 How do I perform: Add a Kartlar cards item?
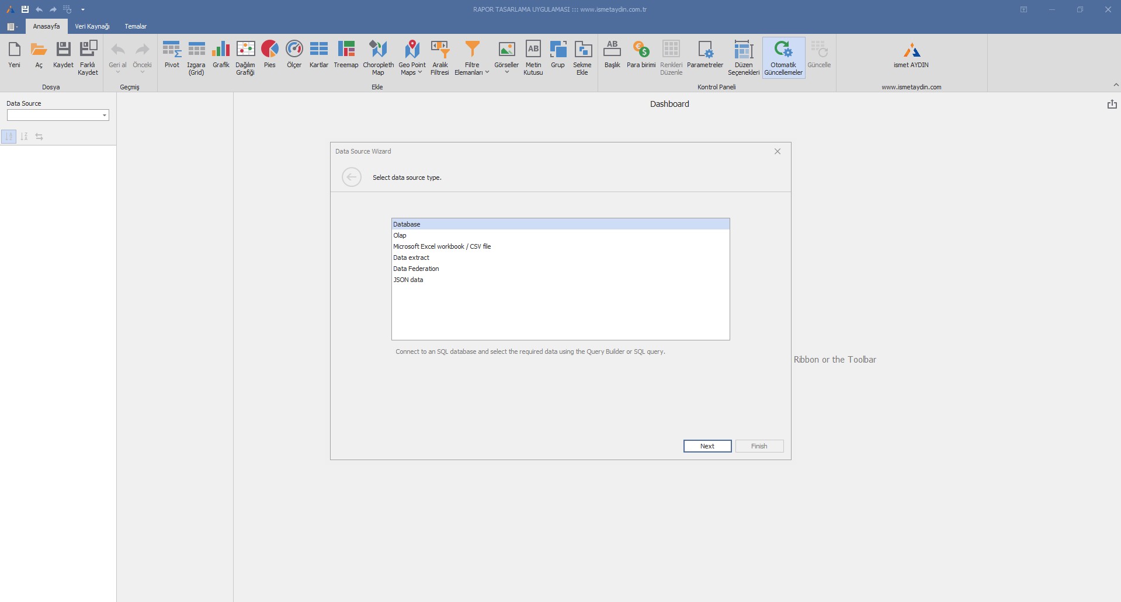(x=318, y=56)
